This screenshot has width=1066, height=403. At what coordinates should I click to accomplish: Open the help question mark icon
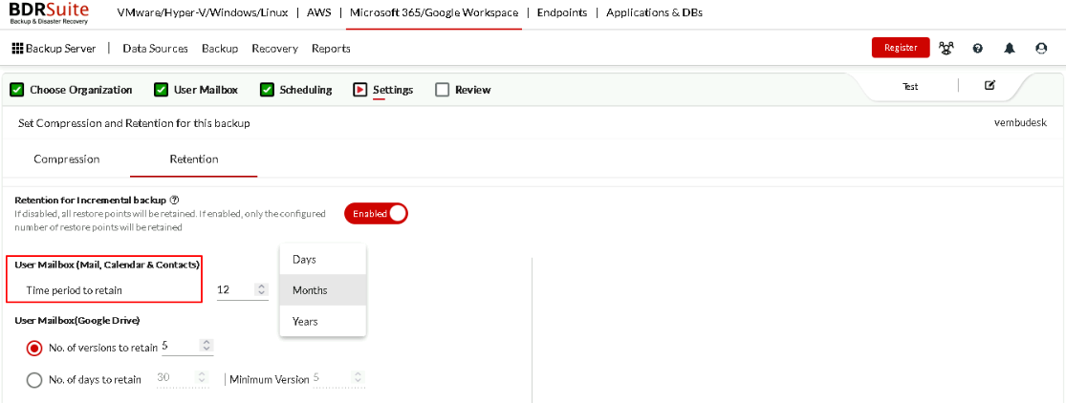(978, 49)
